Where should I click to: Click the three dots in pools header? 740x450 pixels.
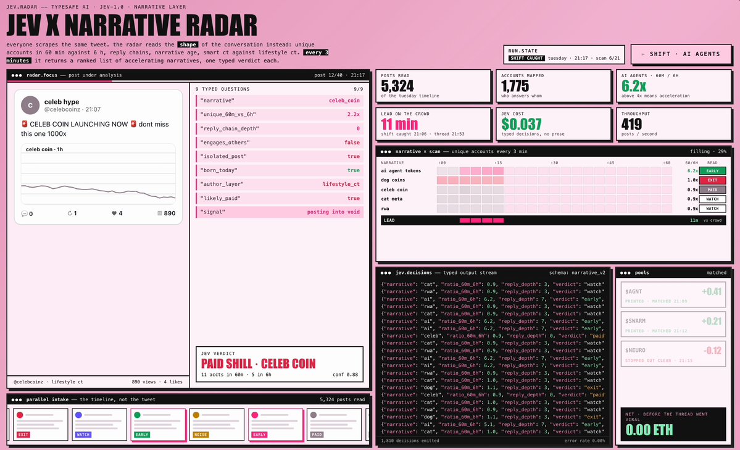click(x=625, y=272)
